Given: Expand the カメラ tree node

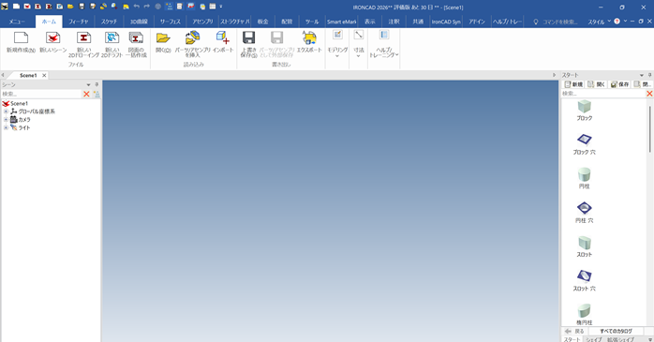Looking at the screenshot, I should [x=6, y=119].
